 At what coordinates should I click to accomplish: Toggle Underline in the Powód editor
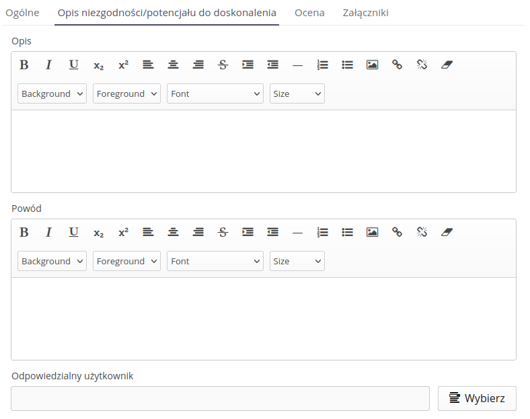[x=73, y=232]
